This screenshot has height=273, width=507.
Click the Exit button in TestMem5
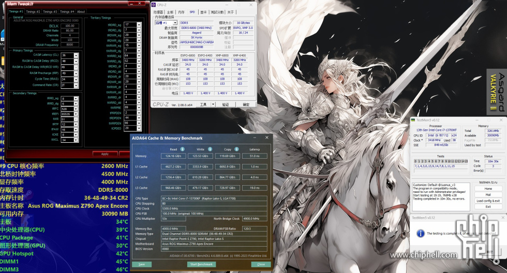pyautogui.click(x=488, y=207)
